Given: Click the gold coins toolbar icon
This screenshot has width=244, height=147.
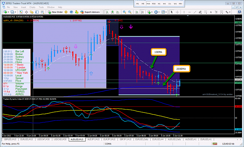Looking at the screenshot, I should point(77,12).
